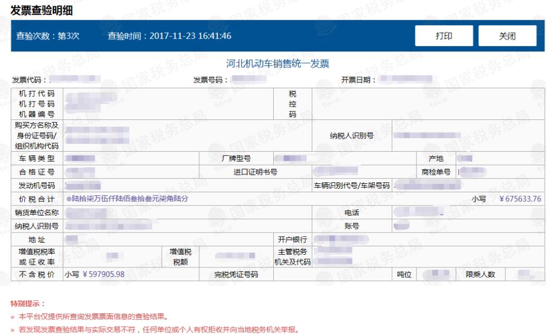Viewport: 546px width, 334px height.
Task: Click the 发票号码 field label
Action: click(x=211, y=80)
